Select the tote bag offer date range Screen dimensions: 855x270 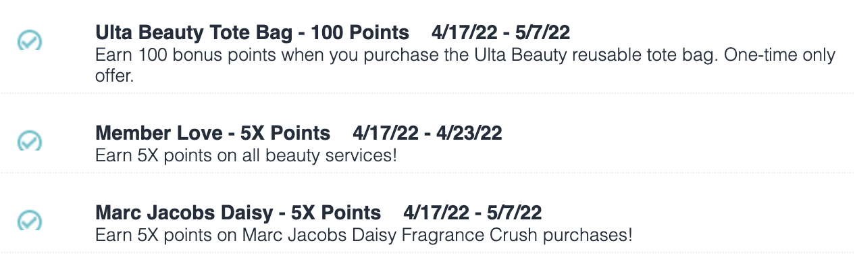tap(501, 32)
